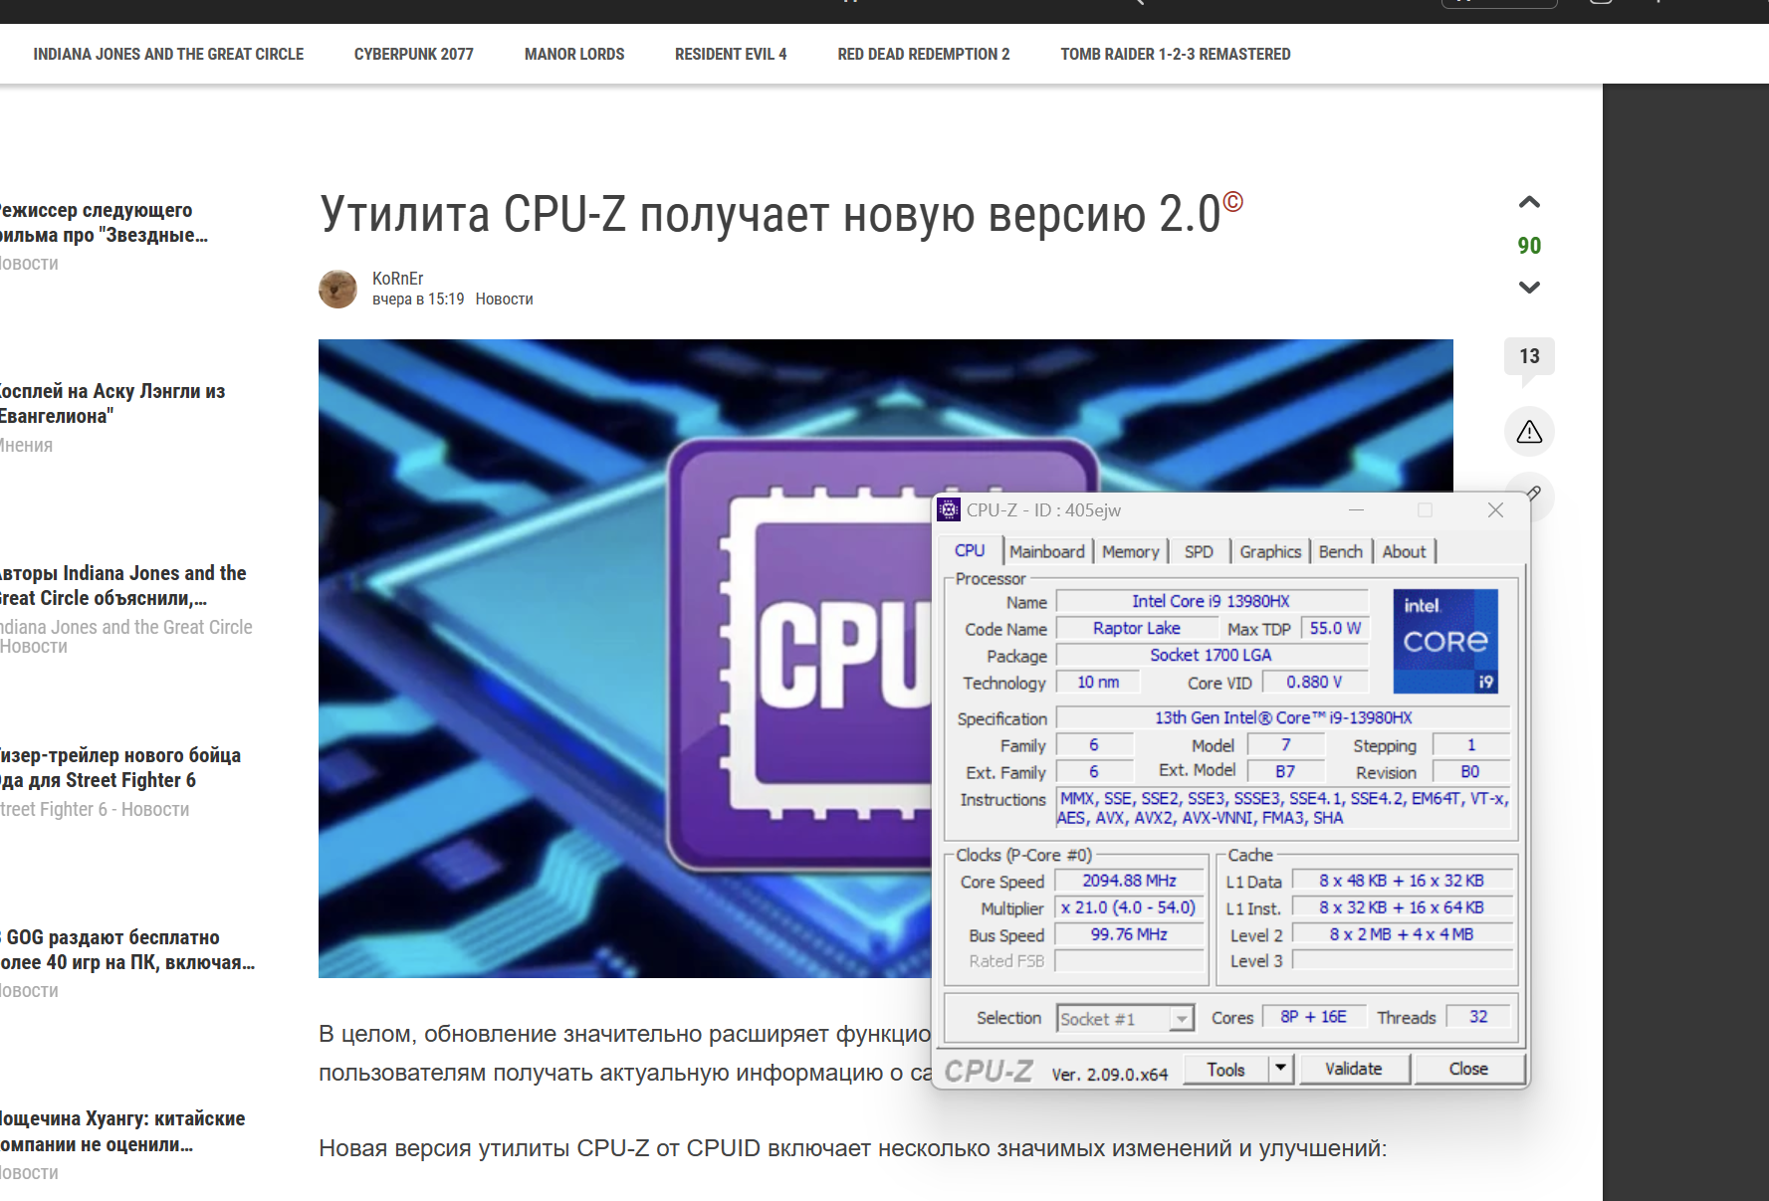Click the Level 2 cache value

tap(1402, 934)
